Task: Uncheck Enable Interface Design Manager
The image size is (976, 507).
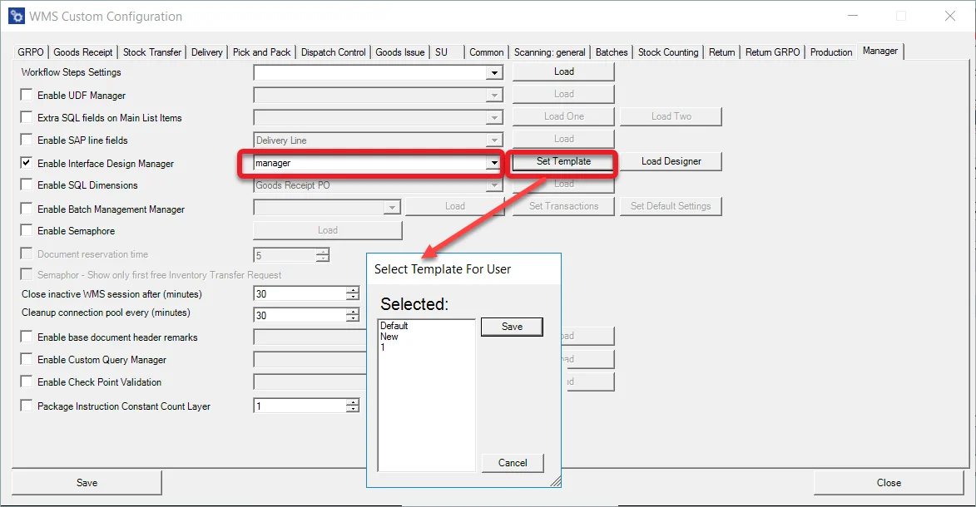Action: click(26, 163)
